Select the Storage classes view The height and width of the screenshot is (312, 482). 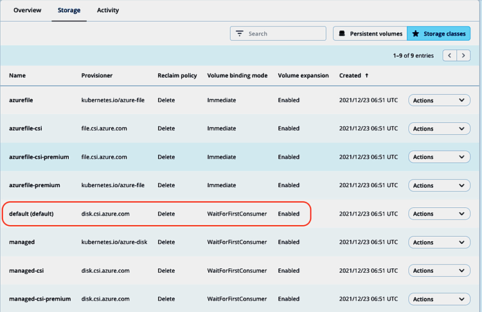tap(438, 33)
